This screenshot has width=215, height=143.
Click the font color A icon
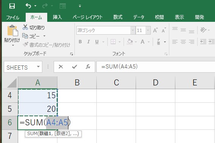coord(142,42)
